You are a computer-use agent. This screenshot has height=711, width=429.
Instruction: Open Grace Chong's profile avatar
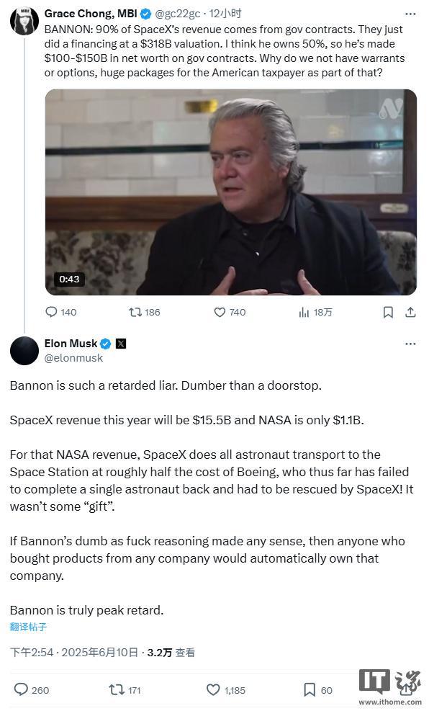click(x=24, y=21)
